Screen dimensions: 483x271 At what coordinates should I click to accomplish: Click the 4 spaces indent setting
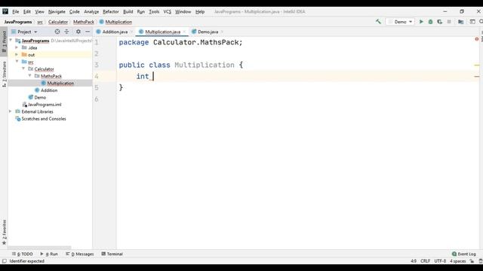pyautogui.click(x=457, y=261)
